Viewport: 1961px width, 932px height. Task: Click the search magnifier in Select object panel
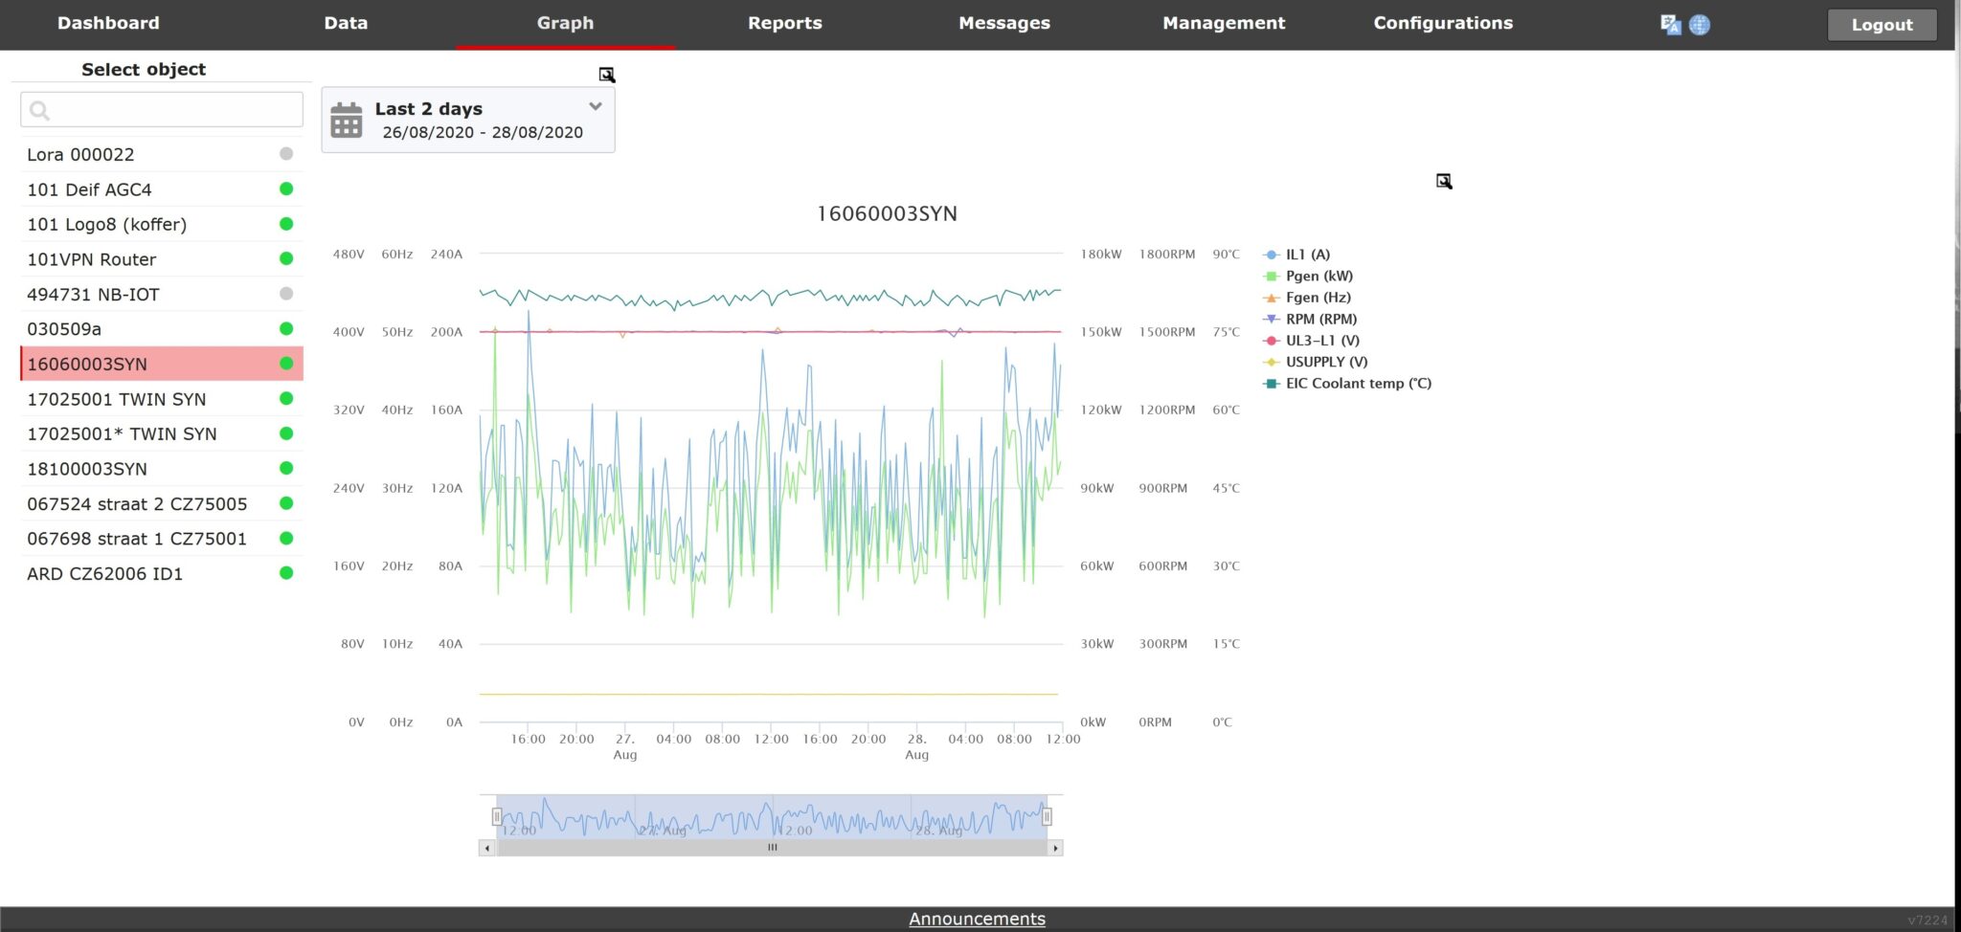40,110
